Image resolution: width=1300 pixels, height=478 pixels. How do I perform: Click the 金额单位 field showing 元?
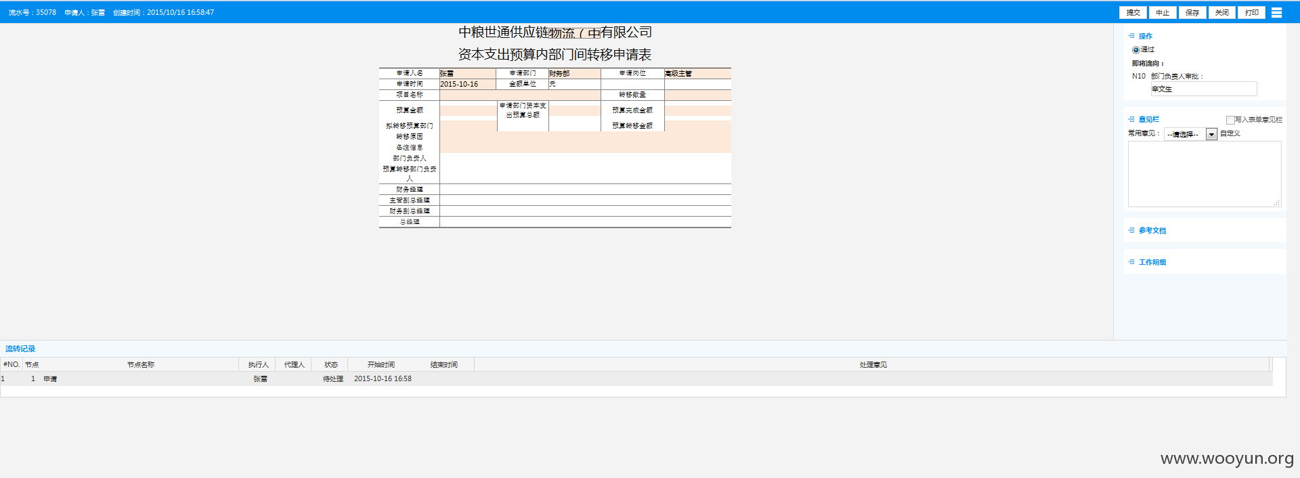575,84
